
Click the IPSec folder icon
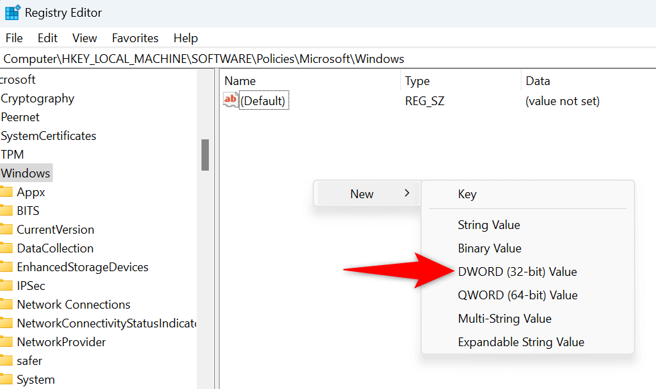pos(6,286)
